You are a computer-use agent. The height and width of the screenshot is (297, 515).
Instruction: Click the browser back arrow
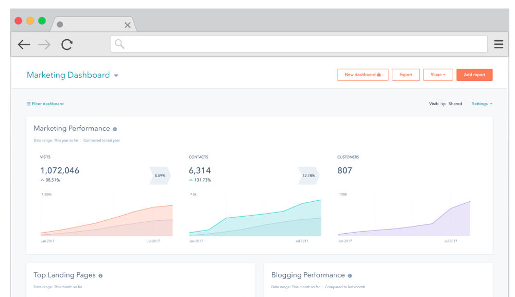(x=24, y=44)
